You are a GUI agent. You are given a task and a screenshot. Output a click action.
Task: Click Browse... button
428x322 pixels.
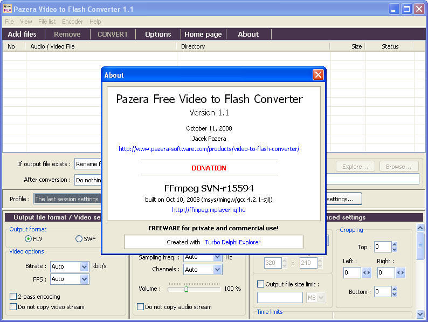pos(399,167)
